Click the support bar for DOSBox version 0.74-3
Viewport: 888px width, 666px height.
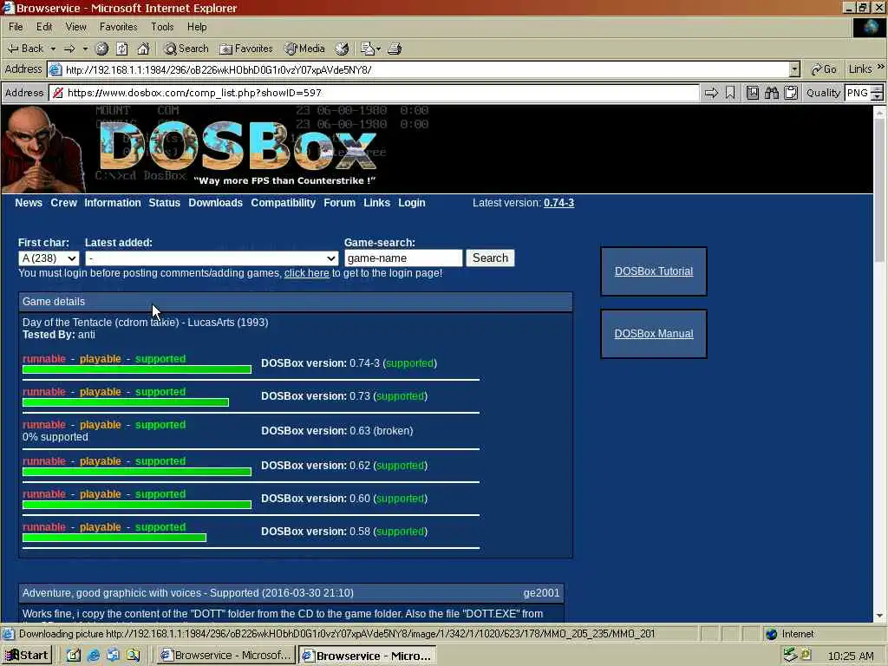pos(136,369)
